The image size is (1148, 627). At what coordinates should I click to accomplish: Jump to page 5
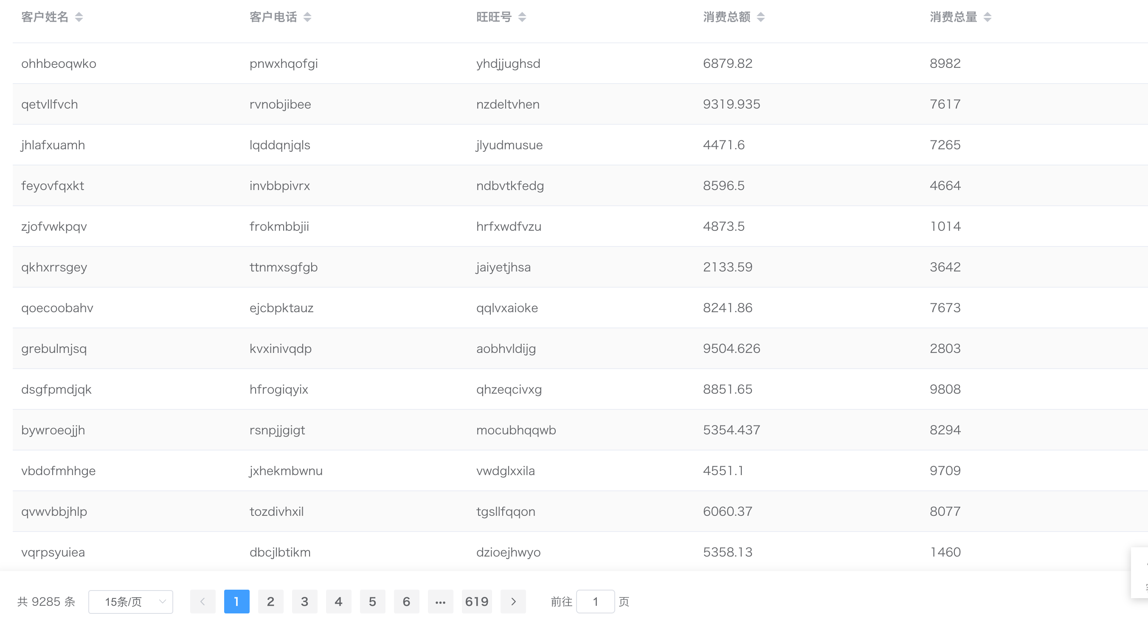pyautogui.click(x=373, y=602)
